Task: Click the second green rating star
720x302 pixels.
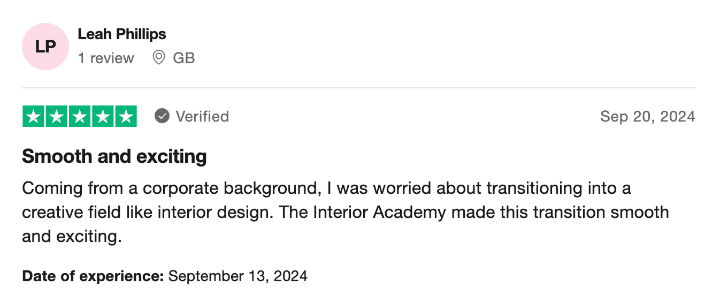Action: pyautogui.click(x=57, y=117)
